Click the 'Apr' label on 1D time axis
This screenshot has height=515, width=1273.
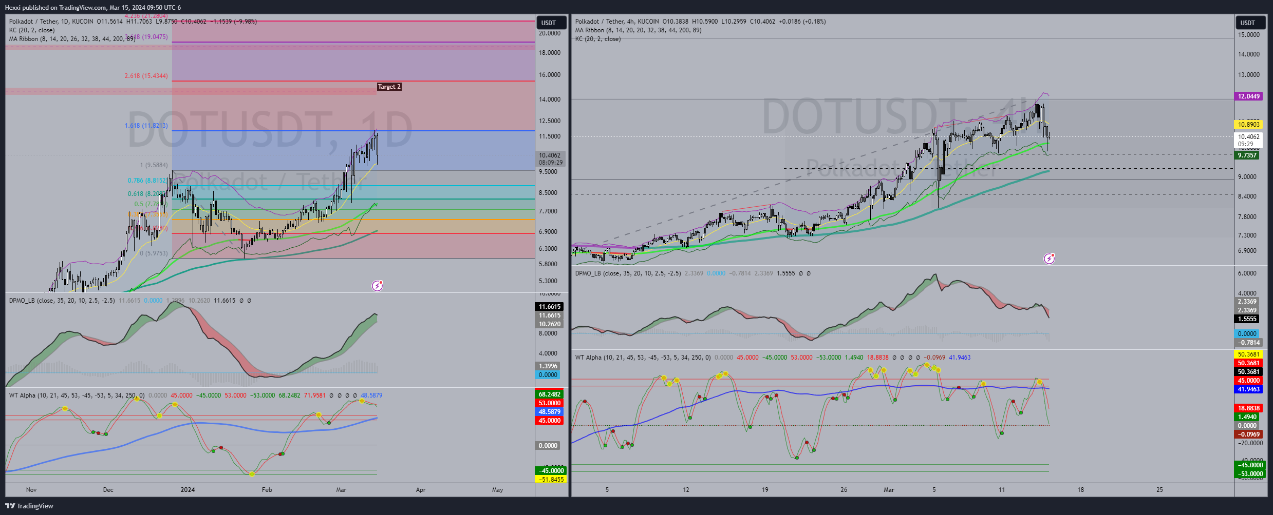point(421,490)
